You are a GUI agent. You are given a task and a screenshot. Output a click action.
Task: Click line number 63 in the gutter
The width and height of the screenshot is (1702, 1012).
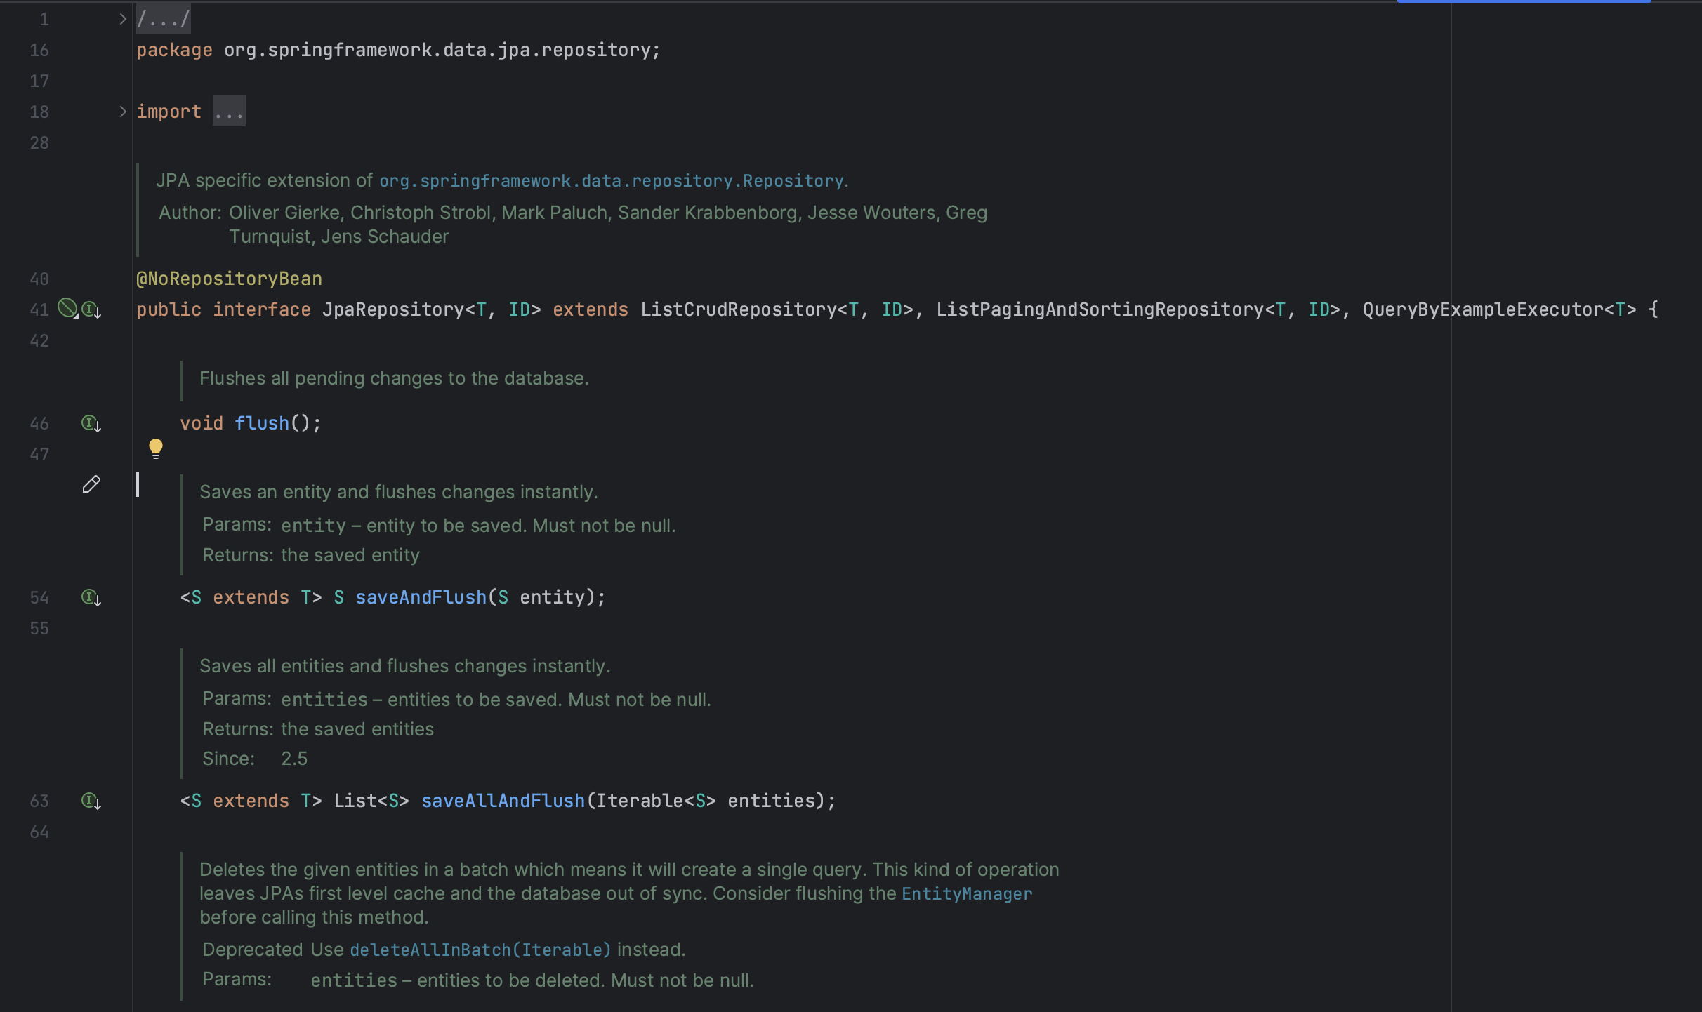pos(39,801)
